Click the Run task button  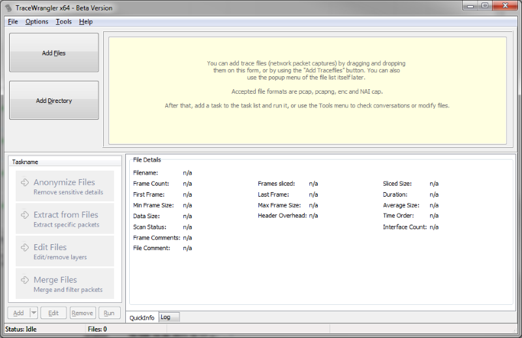click(109, 313)
